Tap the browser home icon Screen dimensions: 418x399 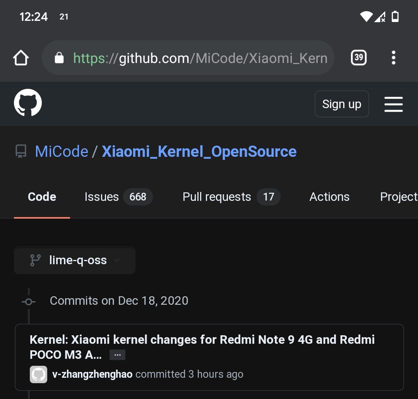21,58
